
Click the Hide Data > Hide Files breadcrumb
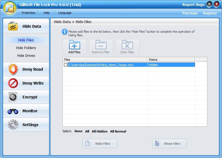[x=73, y=22]
